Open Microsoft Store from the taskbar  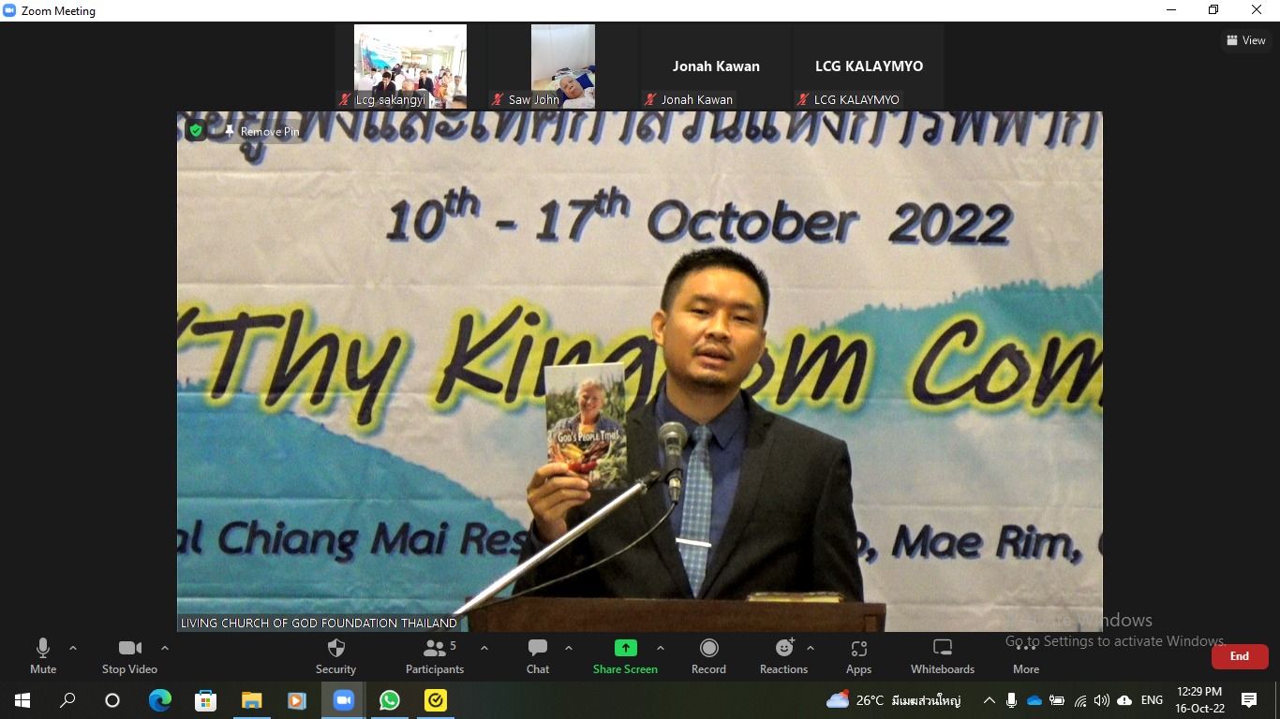206,700
